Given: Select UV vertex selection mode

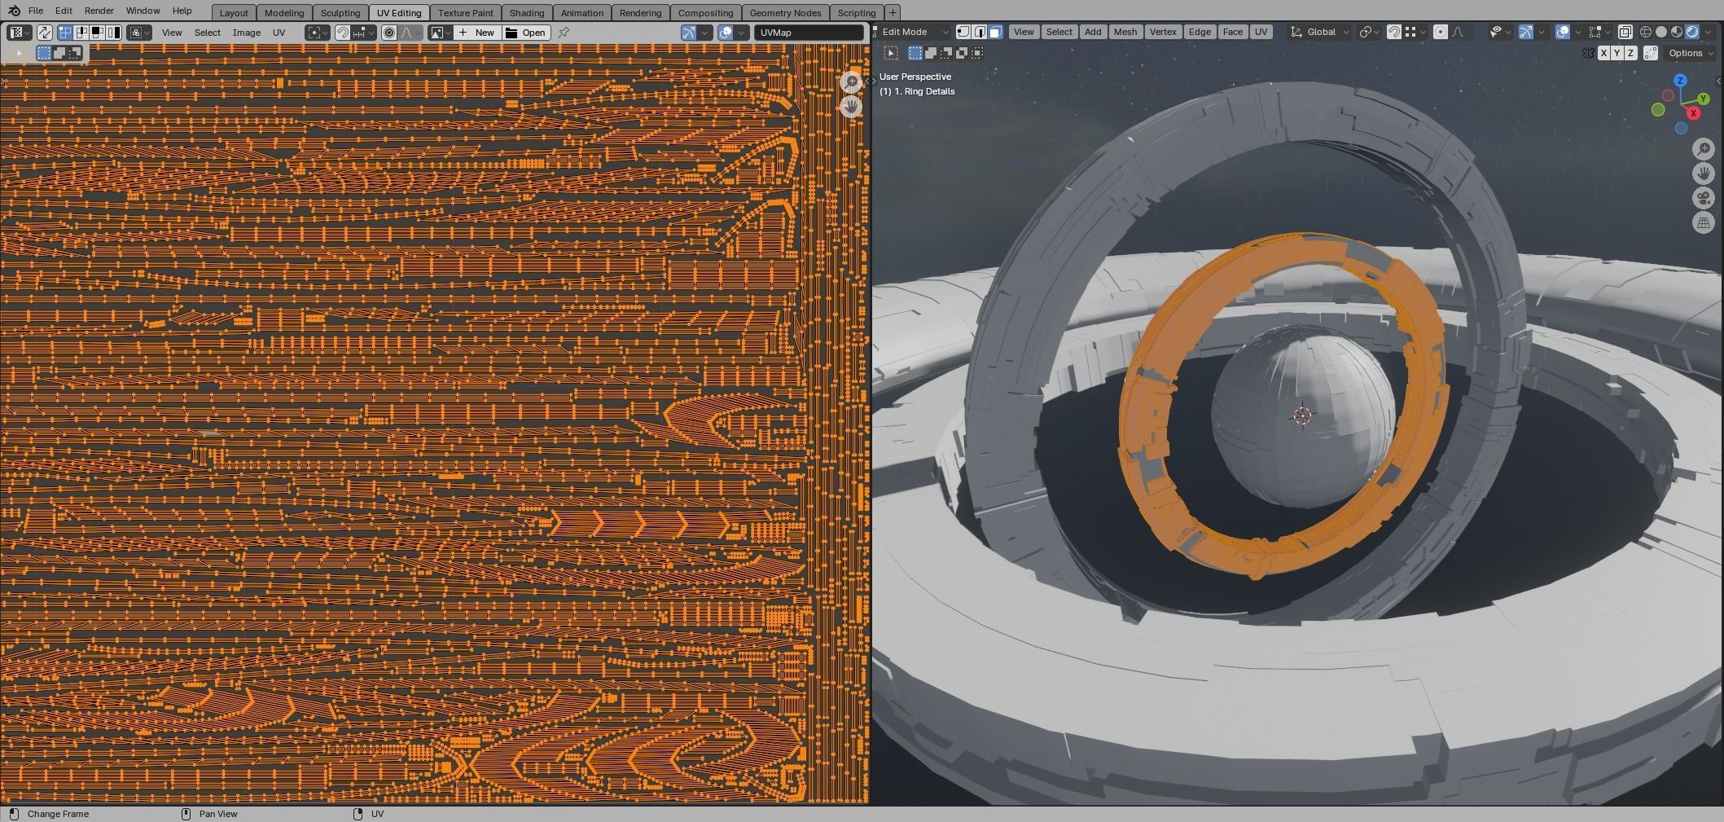Looking at the screenshot, I should [x=65, y=33].
